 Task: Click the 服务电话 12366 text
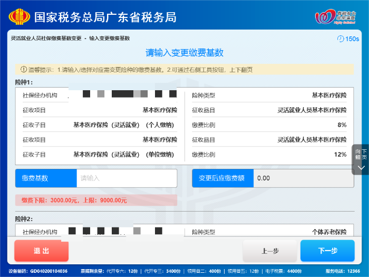(343, 271)
